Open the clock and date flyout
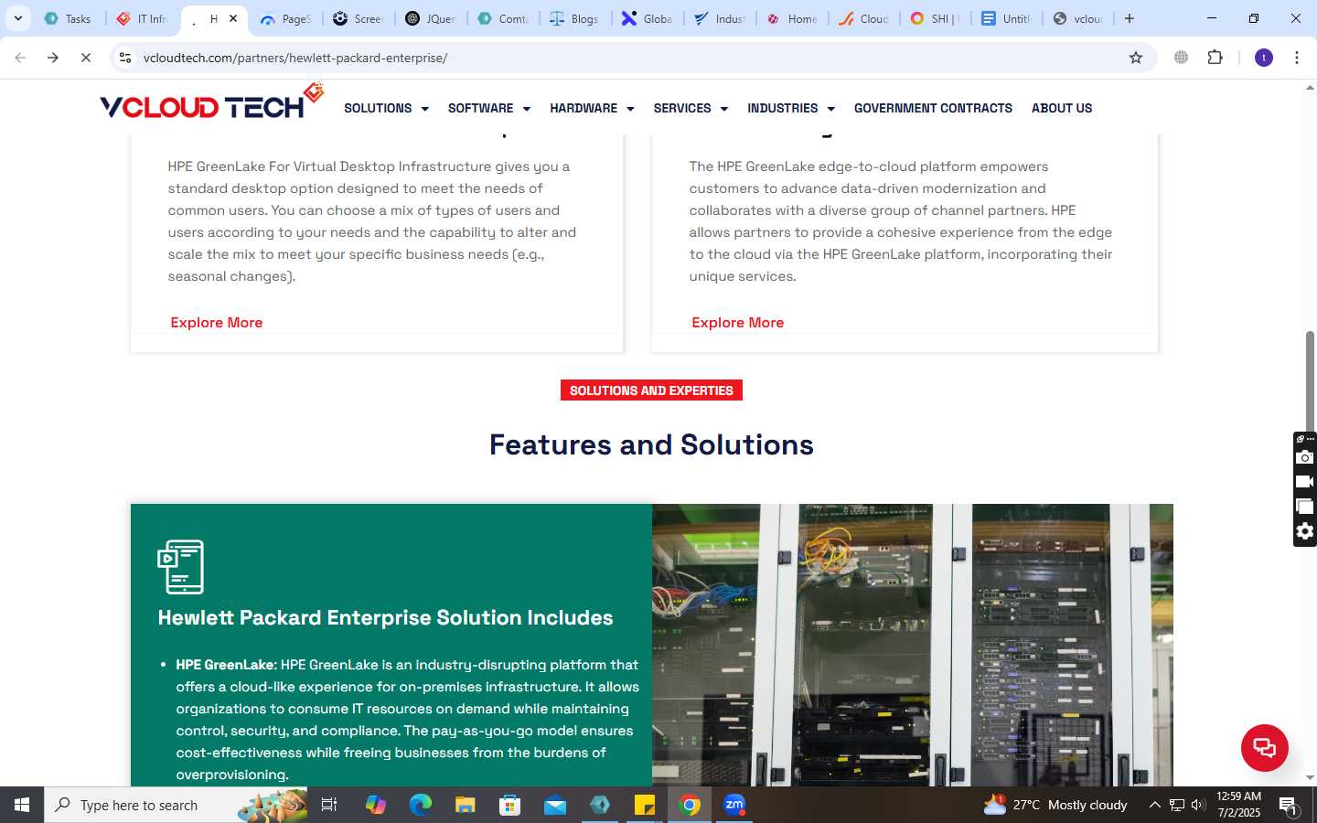The image size is (1317, 823). pos(1238,805)
